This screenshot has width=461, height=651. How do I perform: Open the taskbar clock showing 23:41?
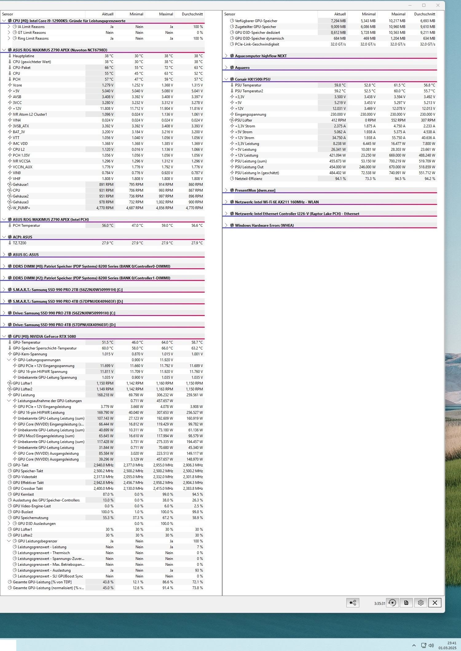pyautogui.click(x=447, y=645)
